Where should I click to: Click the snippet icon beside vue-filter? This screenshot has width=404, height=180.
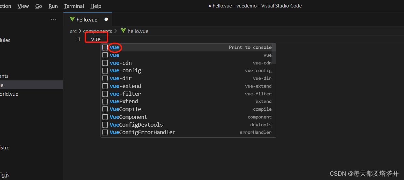105,94
